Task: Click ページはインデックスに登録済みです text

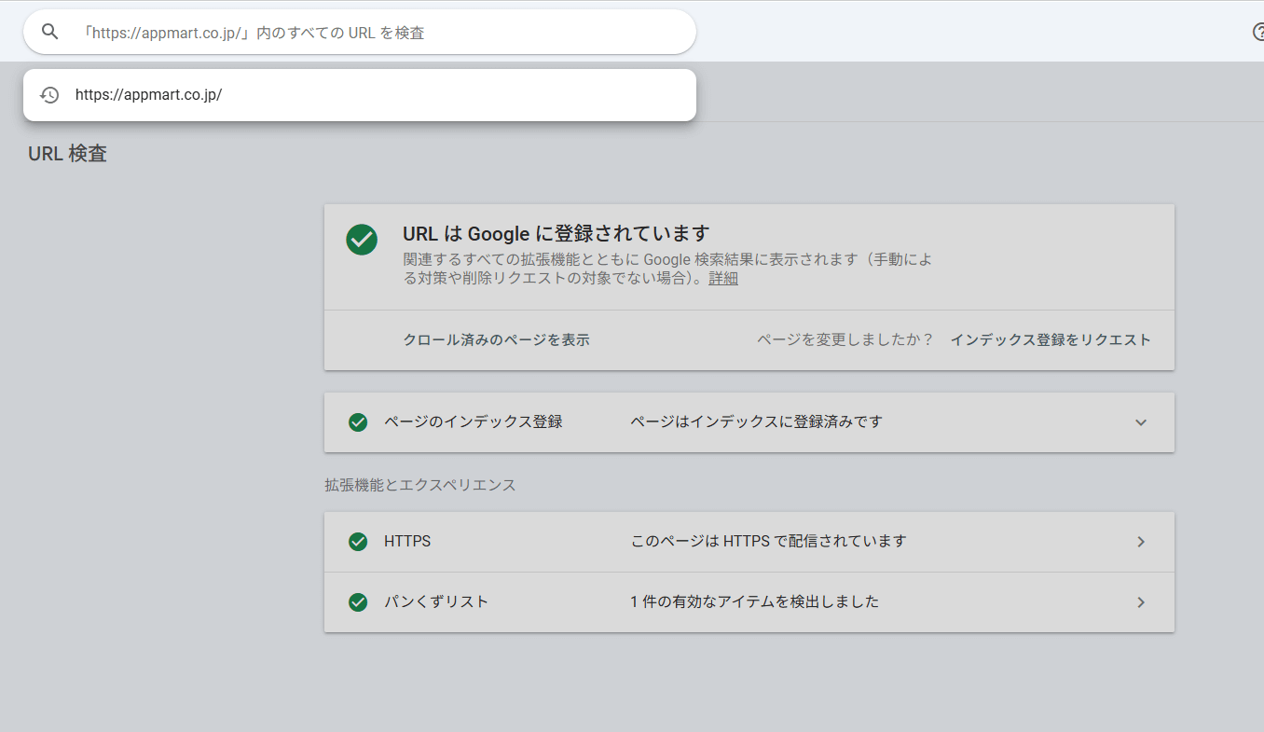Action: (756, 421)
